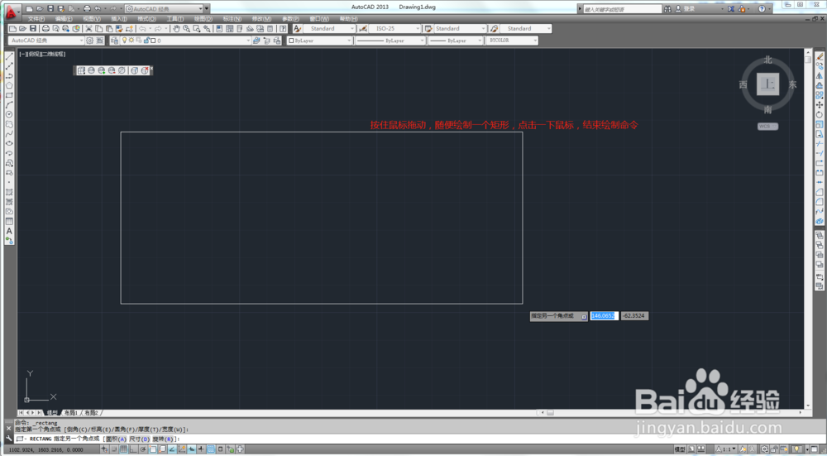The image size is (827, 456).
Task: Open the 视图(V) menu
Action: (92, 19)
